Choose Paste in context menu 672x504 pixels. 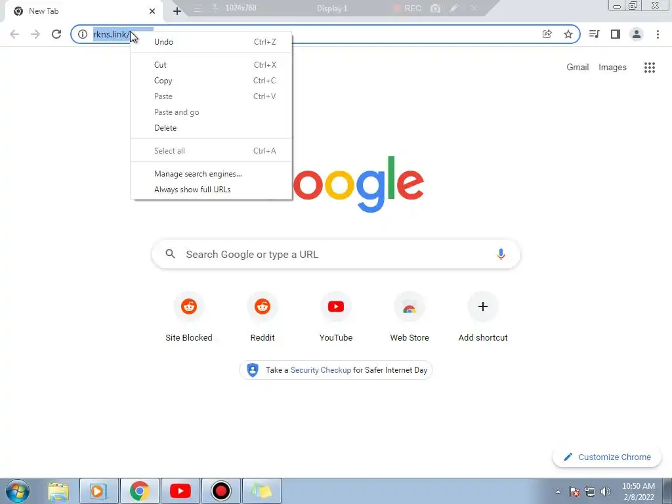click(211, 96)
